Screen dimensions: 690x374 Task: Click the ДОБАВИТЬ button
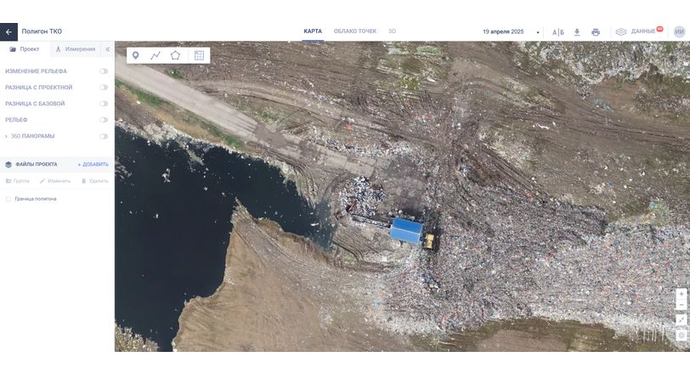(x=93, y=164)
